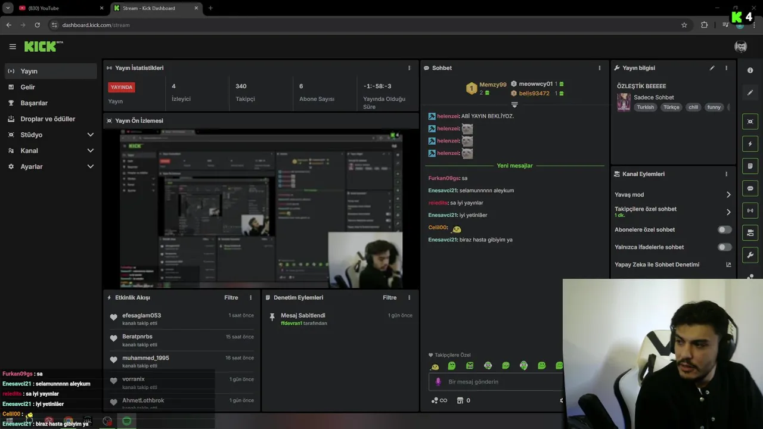763x429 pixels.
Task: Click the stream preview thumbnail
Action: click(x=261, y=209)
